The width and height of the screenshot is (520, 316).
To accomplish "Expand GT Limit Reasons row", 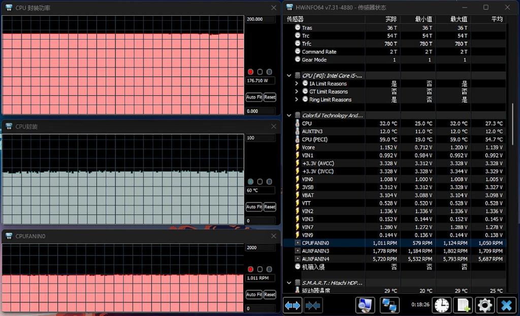I will [x=297, y=92].
